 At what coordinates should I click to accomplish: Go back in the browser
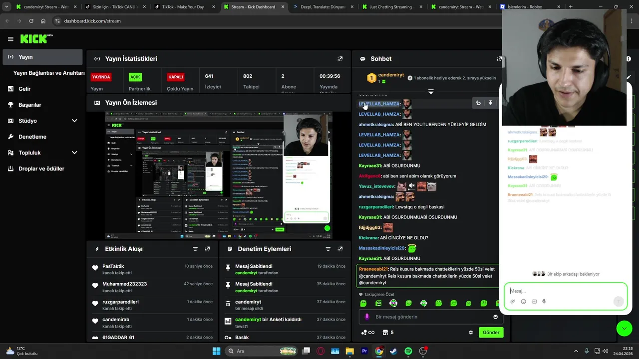[x=7, y=21]
